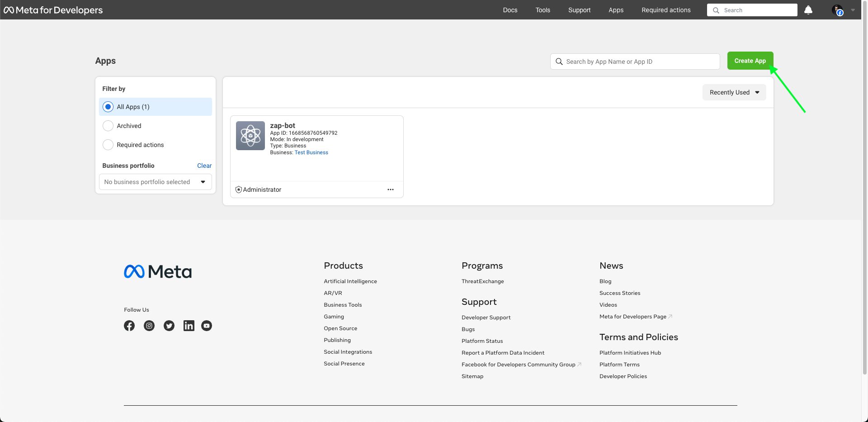Click the large Meta logo in footer
Image resolution: width=868 pixels, height=422 pixels.
click(158, 271)
